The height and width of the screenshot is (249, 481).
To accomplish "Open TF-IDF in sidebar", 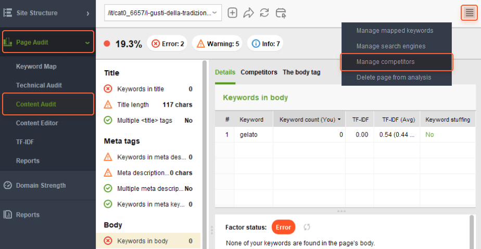I will pyautogui.click(x=25, y=142).
